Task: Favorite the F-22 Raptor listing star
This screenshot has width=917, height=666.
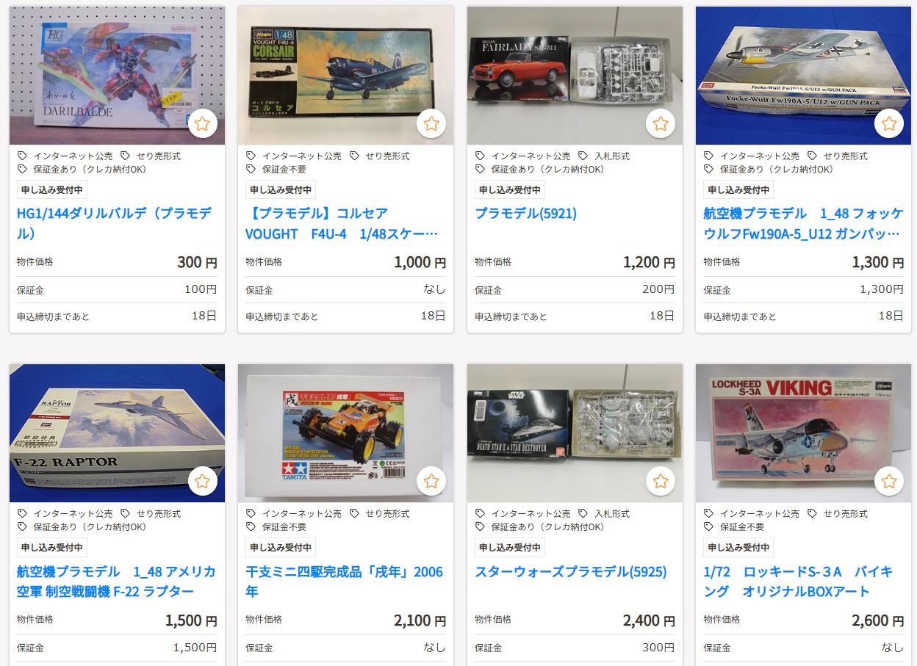Action: point(202,481)
